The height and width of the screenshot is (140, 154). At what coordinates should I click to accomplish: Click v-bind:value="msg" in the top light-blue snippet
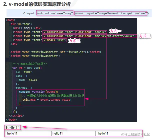[55, 13]
